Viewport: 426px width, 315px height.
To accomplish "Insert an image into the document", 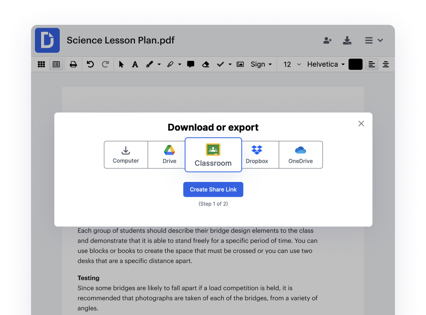I will [x=240, y=64].
